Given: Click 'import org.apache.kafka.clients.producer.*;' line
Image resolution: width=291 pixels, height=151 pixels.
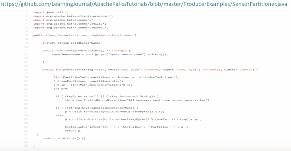Looking at the screenshot, I should pyautogui.click(x=73, y=16).
